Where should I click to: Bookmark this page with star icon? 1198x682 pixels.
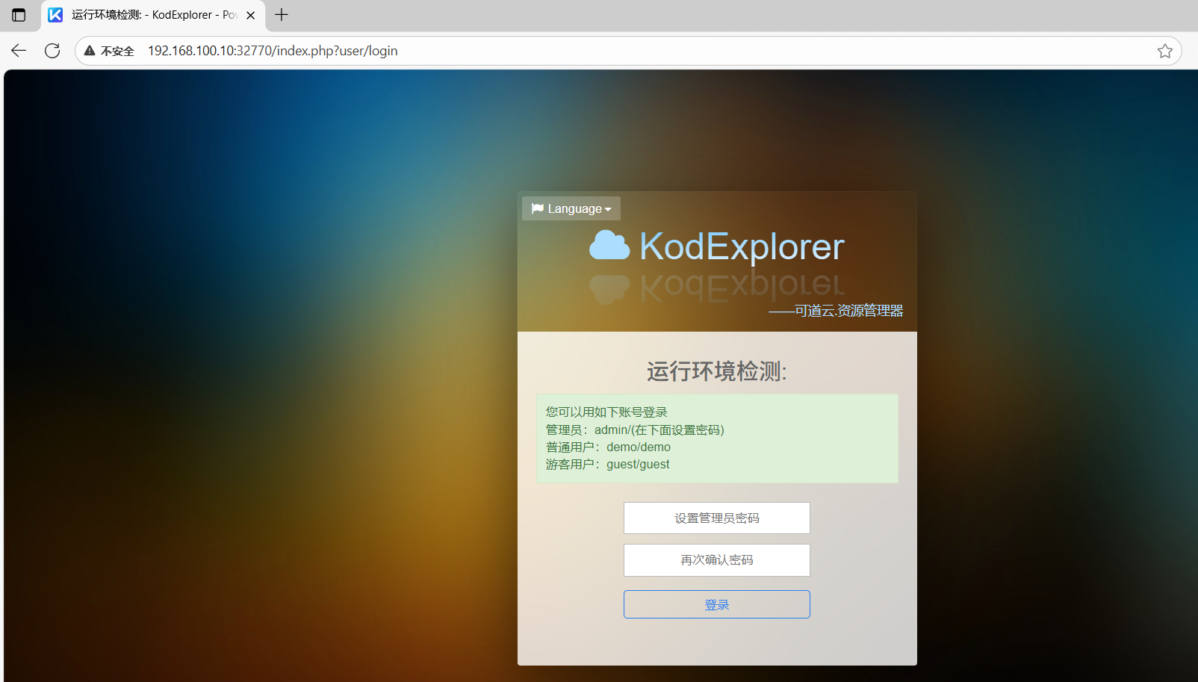pos(1164,51)
